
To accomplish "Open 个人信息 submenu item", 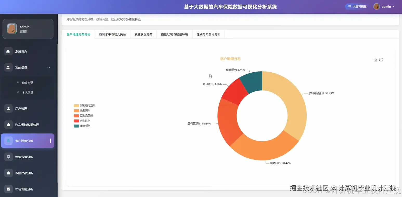I will pos(28,92).
